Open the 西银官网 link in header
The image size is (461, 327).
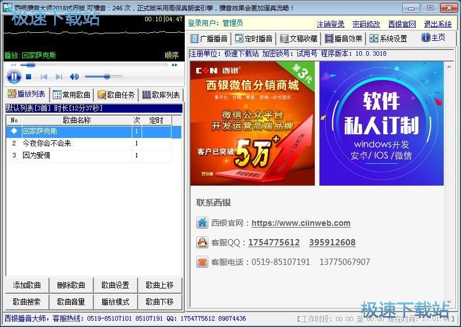(x=402, y=24)
